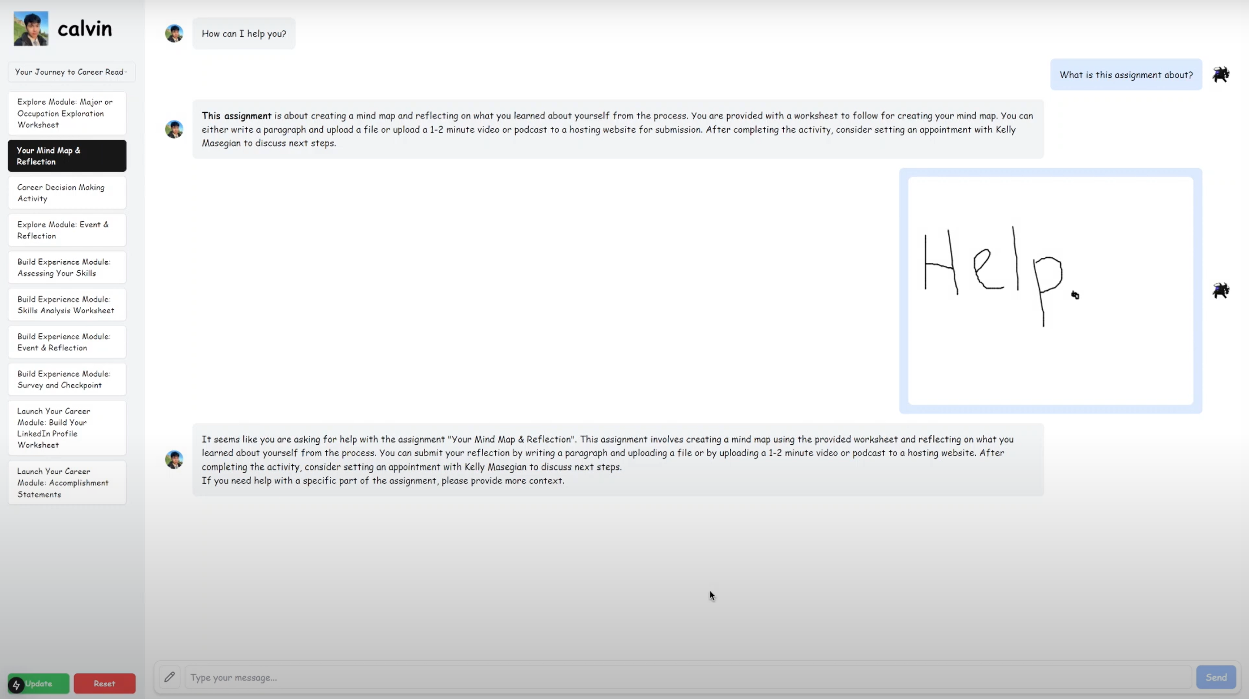Screen dimensions: 1249x699
Task: Focus the 'Type your message...' input field
Action: click(688, 677)
